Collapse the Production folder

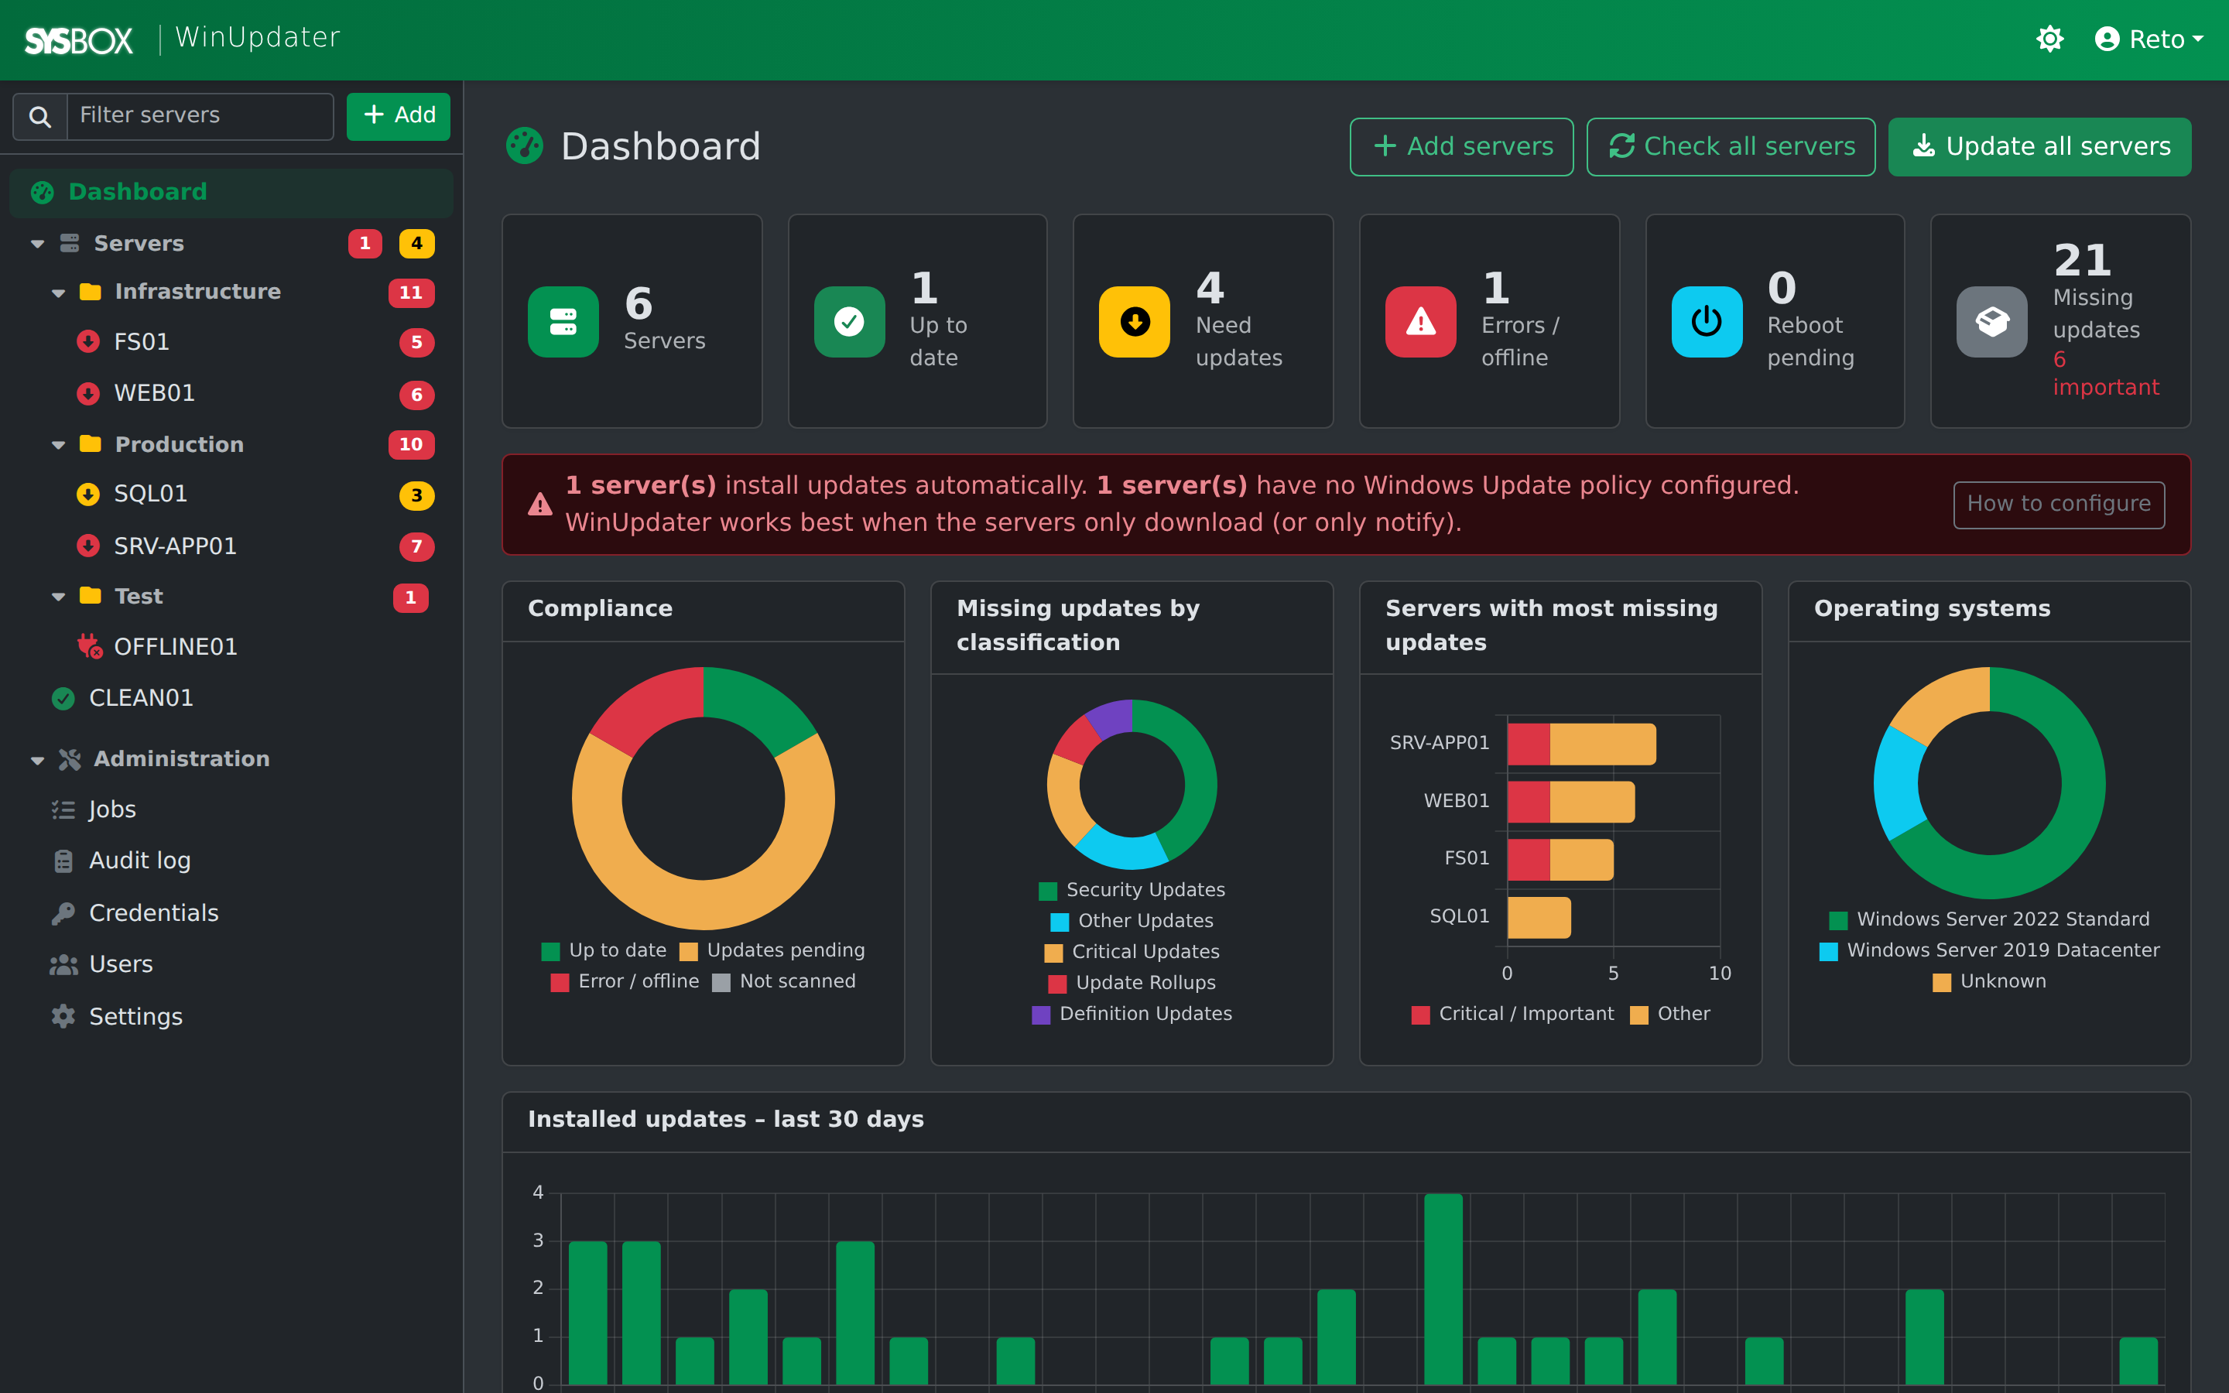tap(58, 445)
